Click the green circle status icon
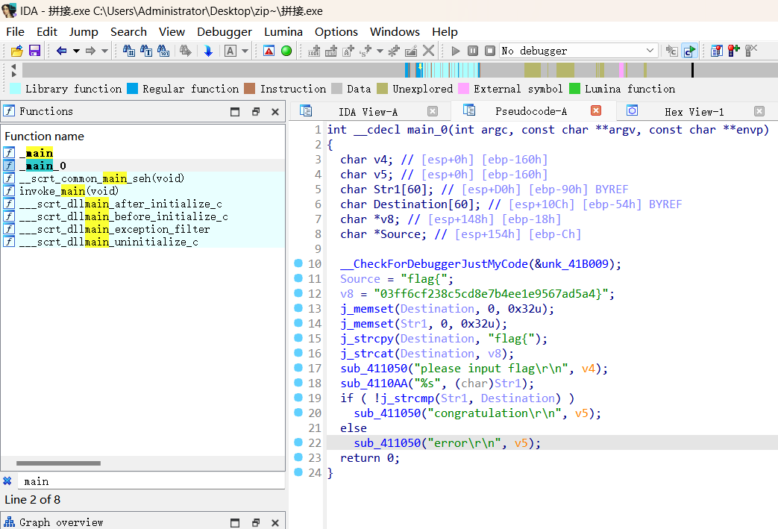Viewport: 778px width, 529px height. click(x=286, y=51)
